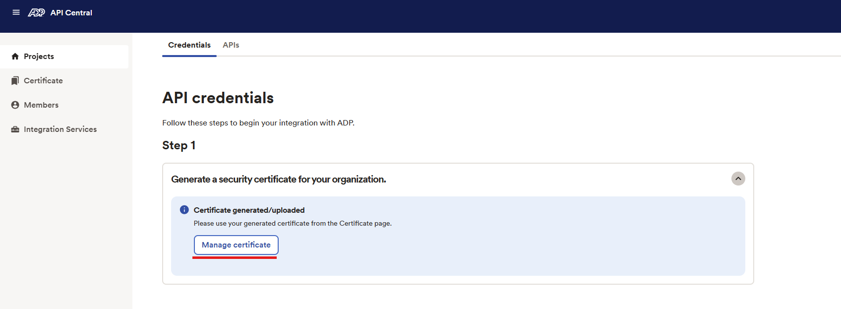
Task: Open Integration Services in sidebar
Action: coord(64,129)
